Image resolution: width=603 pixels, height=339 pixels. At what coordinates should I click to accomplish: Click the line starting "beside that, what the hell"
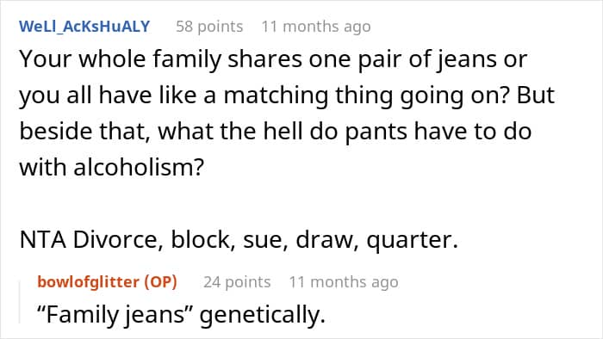pyautogui.click(x=276, y=132)
